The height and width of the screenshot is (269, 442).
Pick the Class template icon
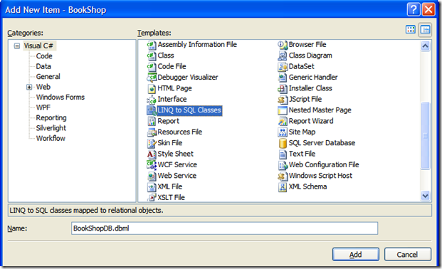[152, 56]
